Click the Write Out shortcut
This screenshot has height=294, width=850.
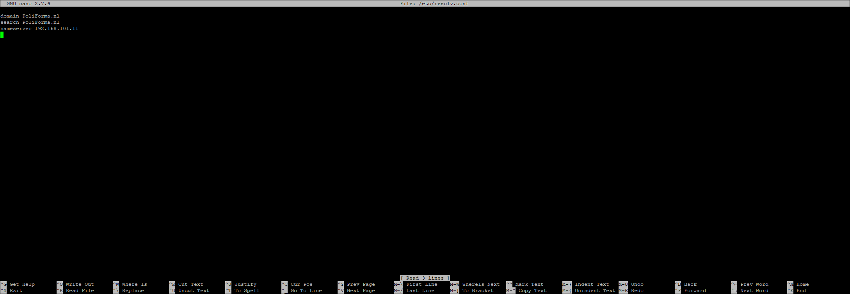[x=80, y=284]
